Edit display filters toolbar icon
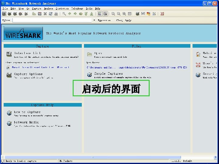 143,14
